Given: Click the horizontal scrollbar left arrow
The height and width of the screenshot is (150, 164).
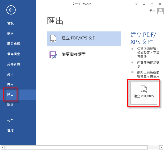Looking at the screenshot, I should [x=2, y=148].
